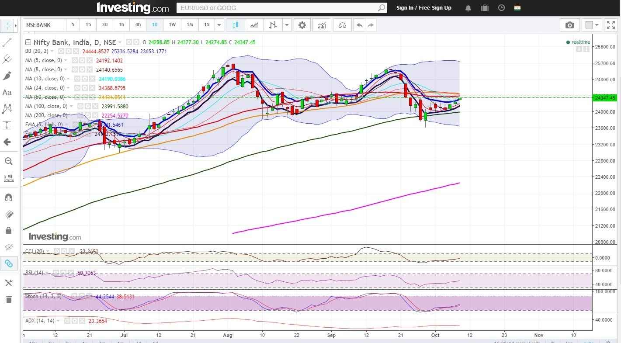Select the text annotation tool

(7, 92)
